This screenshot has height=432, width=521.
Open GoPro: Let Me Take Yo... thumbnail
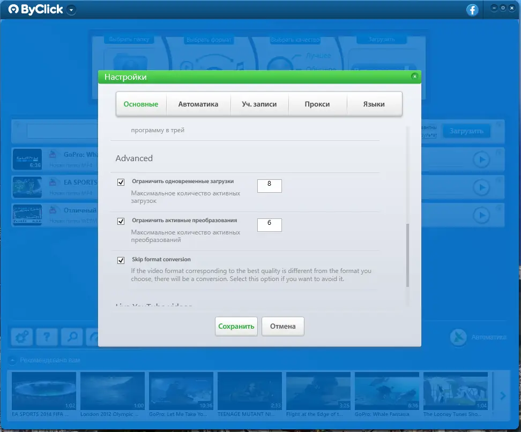(x=181, y=391)
